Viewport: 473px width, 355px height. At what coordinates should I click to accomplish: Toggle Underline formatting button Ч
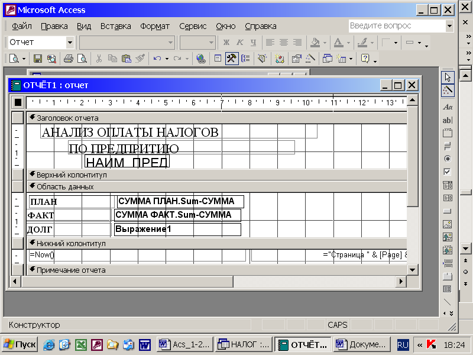pyautogui.click(x=254, y=42)
